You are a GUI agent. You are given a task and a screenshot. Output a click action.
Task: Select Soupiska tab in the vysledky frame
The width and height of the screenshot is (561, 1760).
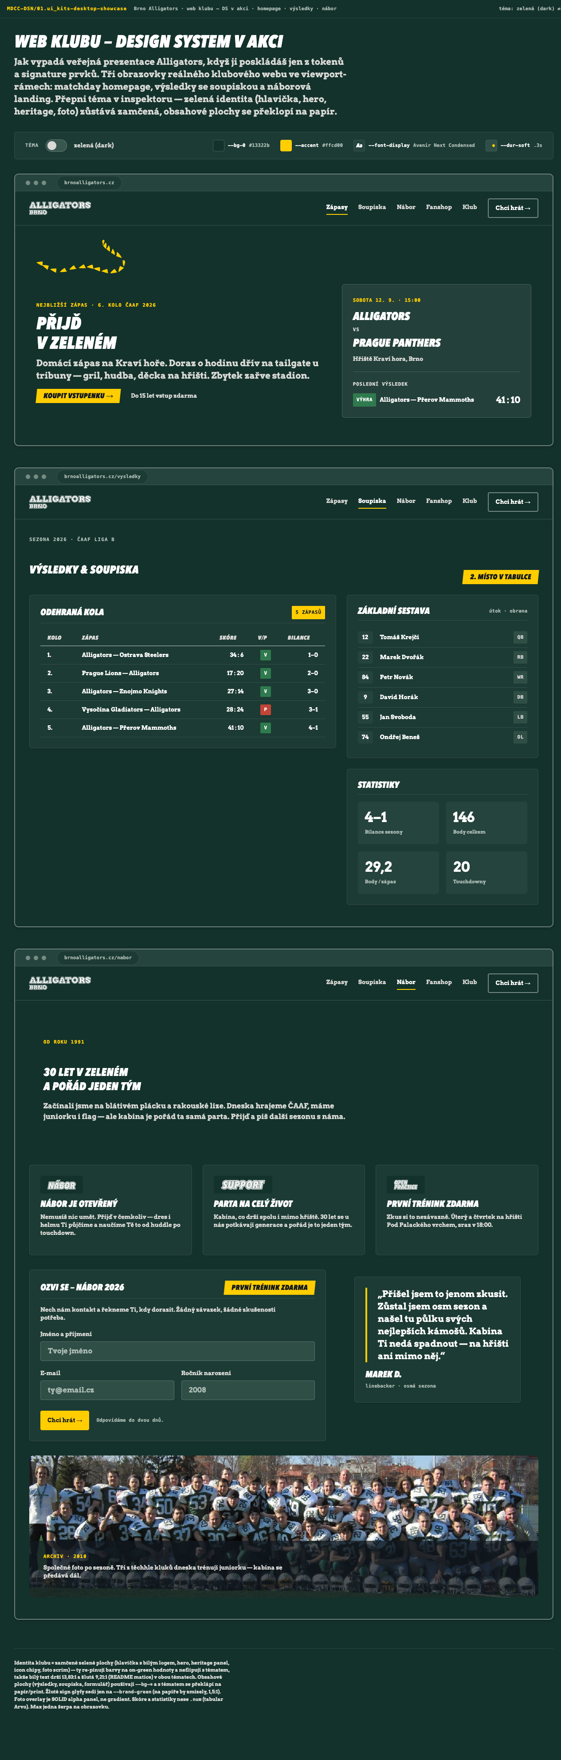click(372, 502)
